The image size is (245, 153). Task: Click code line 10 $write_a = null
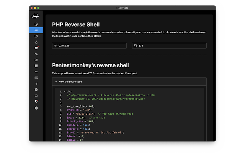tap(78, 125)
